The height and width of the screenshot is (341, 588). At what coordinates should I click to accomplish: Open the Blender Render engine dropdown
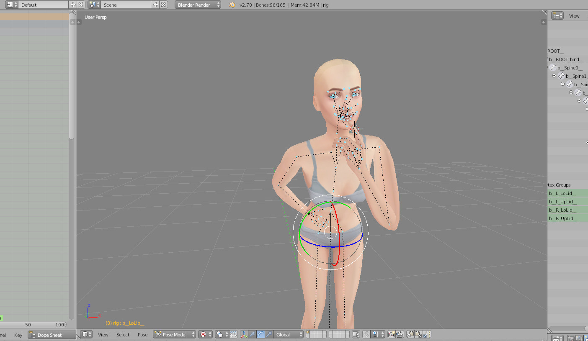tap(198, 5)
